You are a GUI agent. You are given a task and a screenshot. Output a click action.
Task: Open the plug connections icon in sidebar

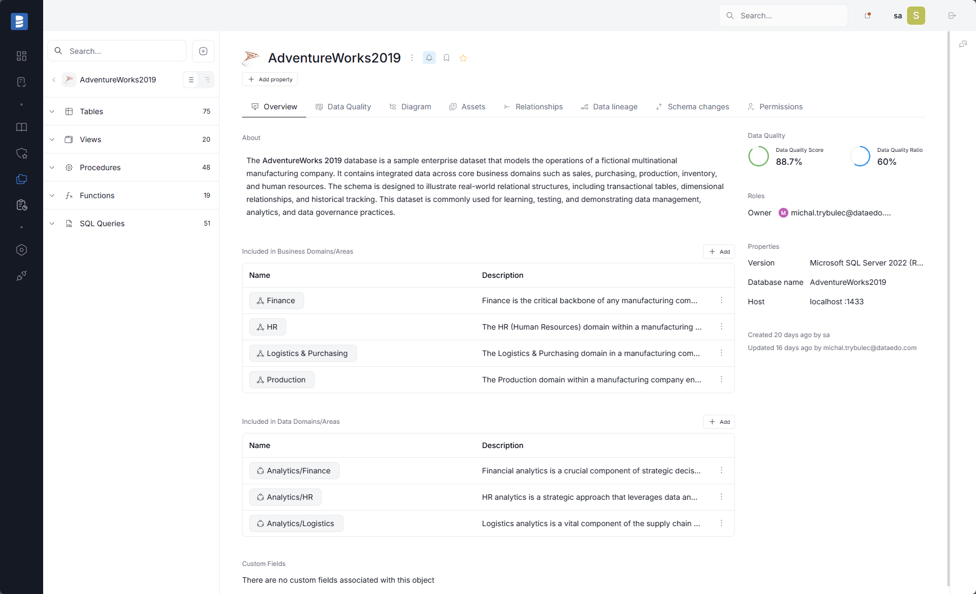22,276
